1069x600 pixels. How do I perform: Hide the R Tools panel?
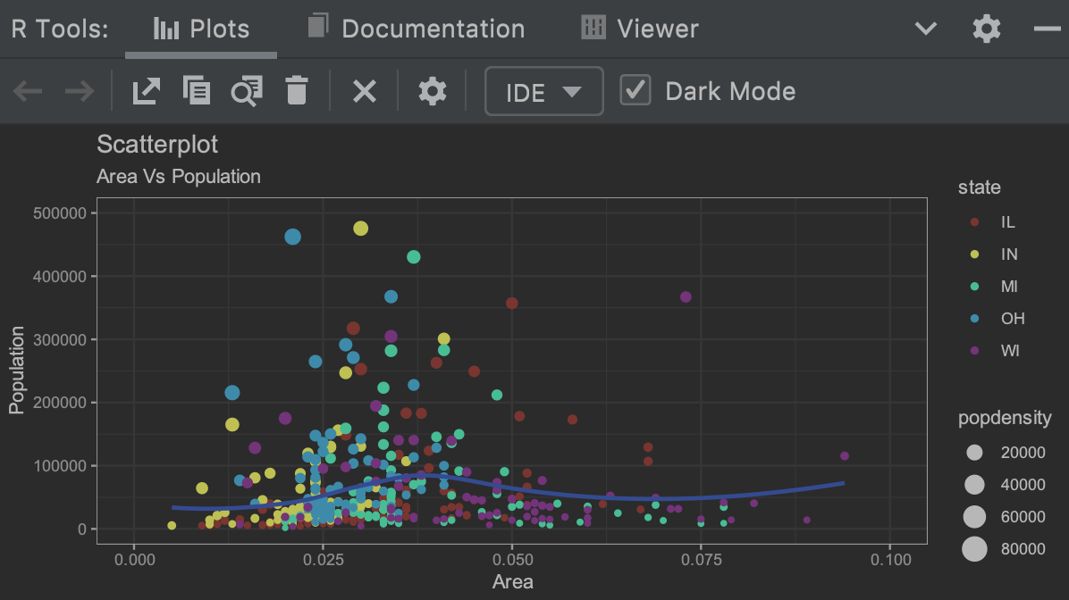coord(1048,29)
